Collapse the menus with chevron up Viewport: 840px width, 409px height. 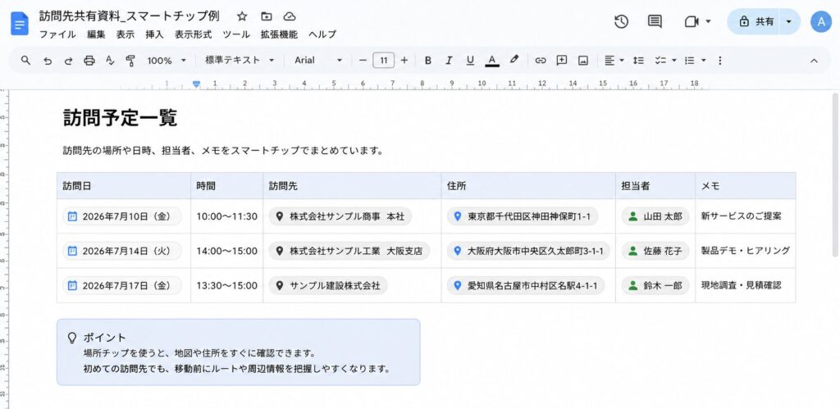[x=814, y=61]
